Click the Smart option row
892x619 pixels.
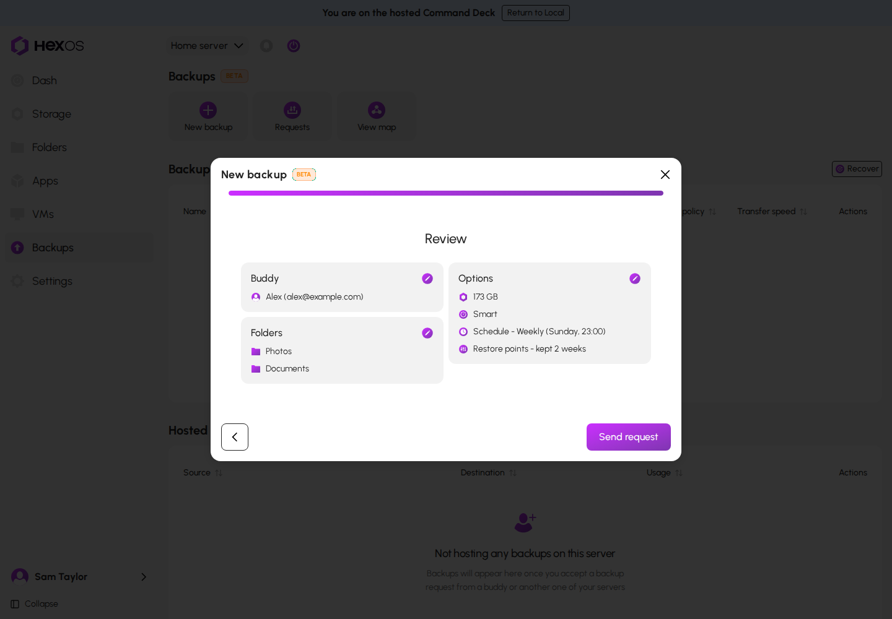point(478,314)
